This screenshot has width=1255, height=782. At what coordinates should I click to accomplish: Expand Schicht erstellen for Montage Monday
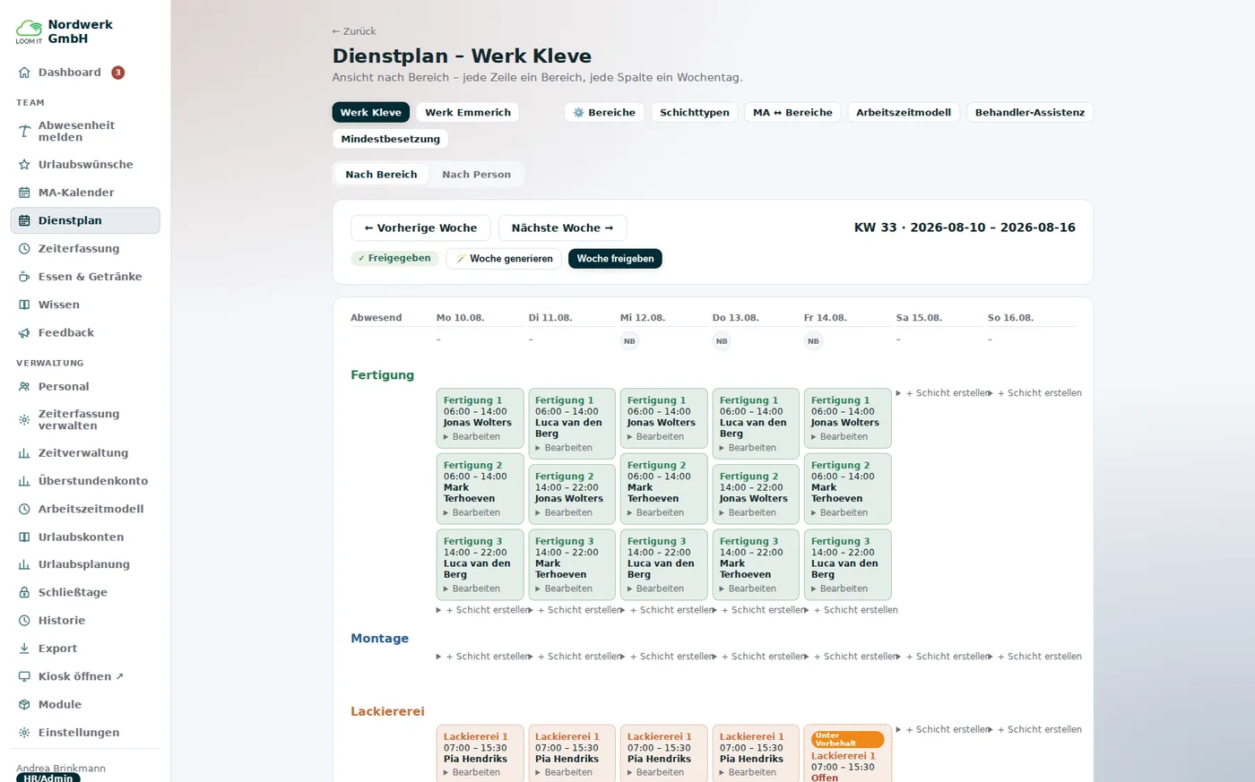coord(484,657)
